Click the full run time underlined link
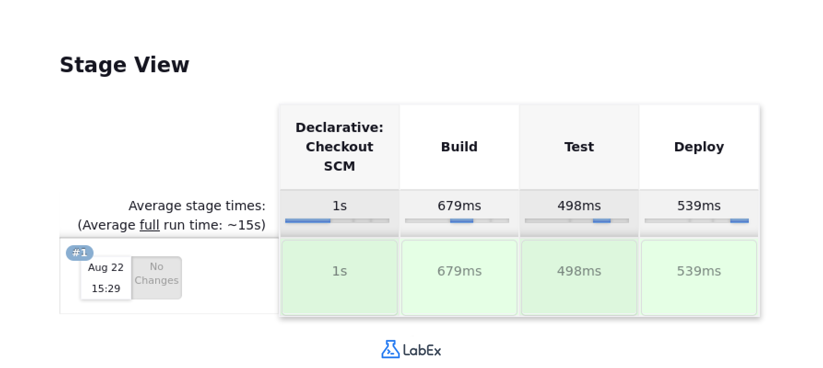823x368 pixels. [149, 225]
